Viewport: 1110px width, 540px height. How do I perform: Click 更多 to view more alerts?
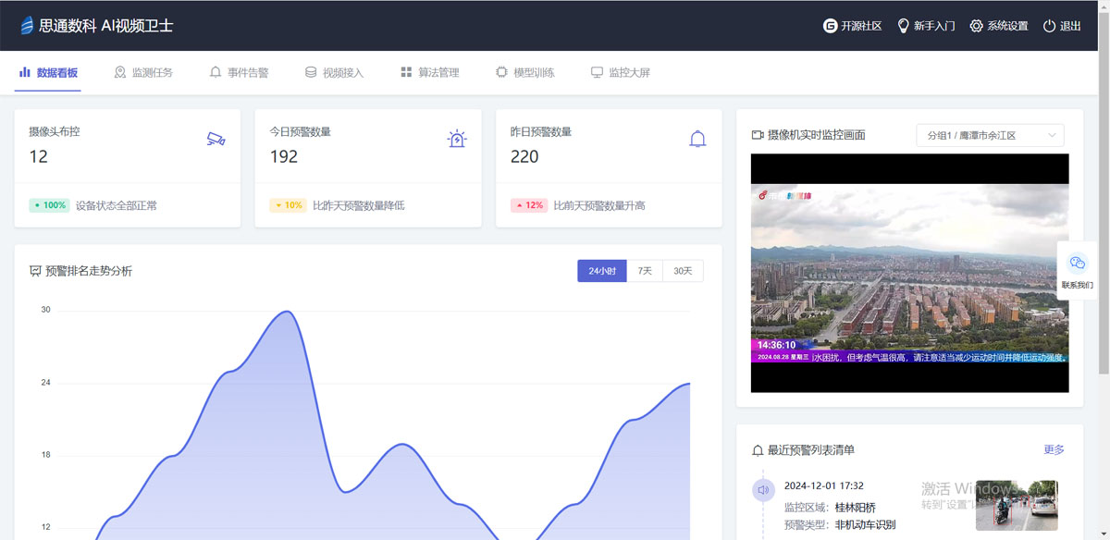tap(1054, 449)
